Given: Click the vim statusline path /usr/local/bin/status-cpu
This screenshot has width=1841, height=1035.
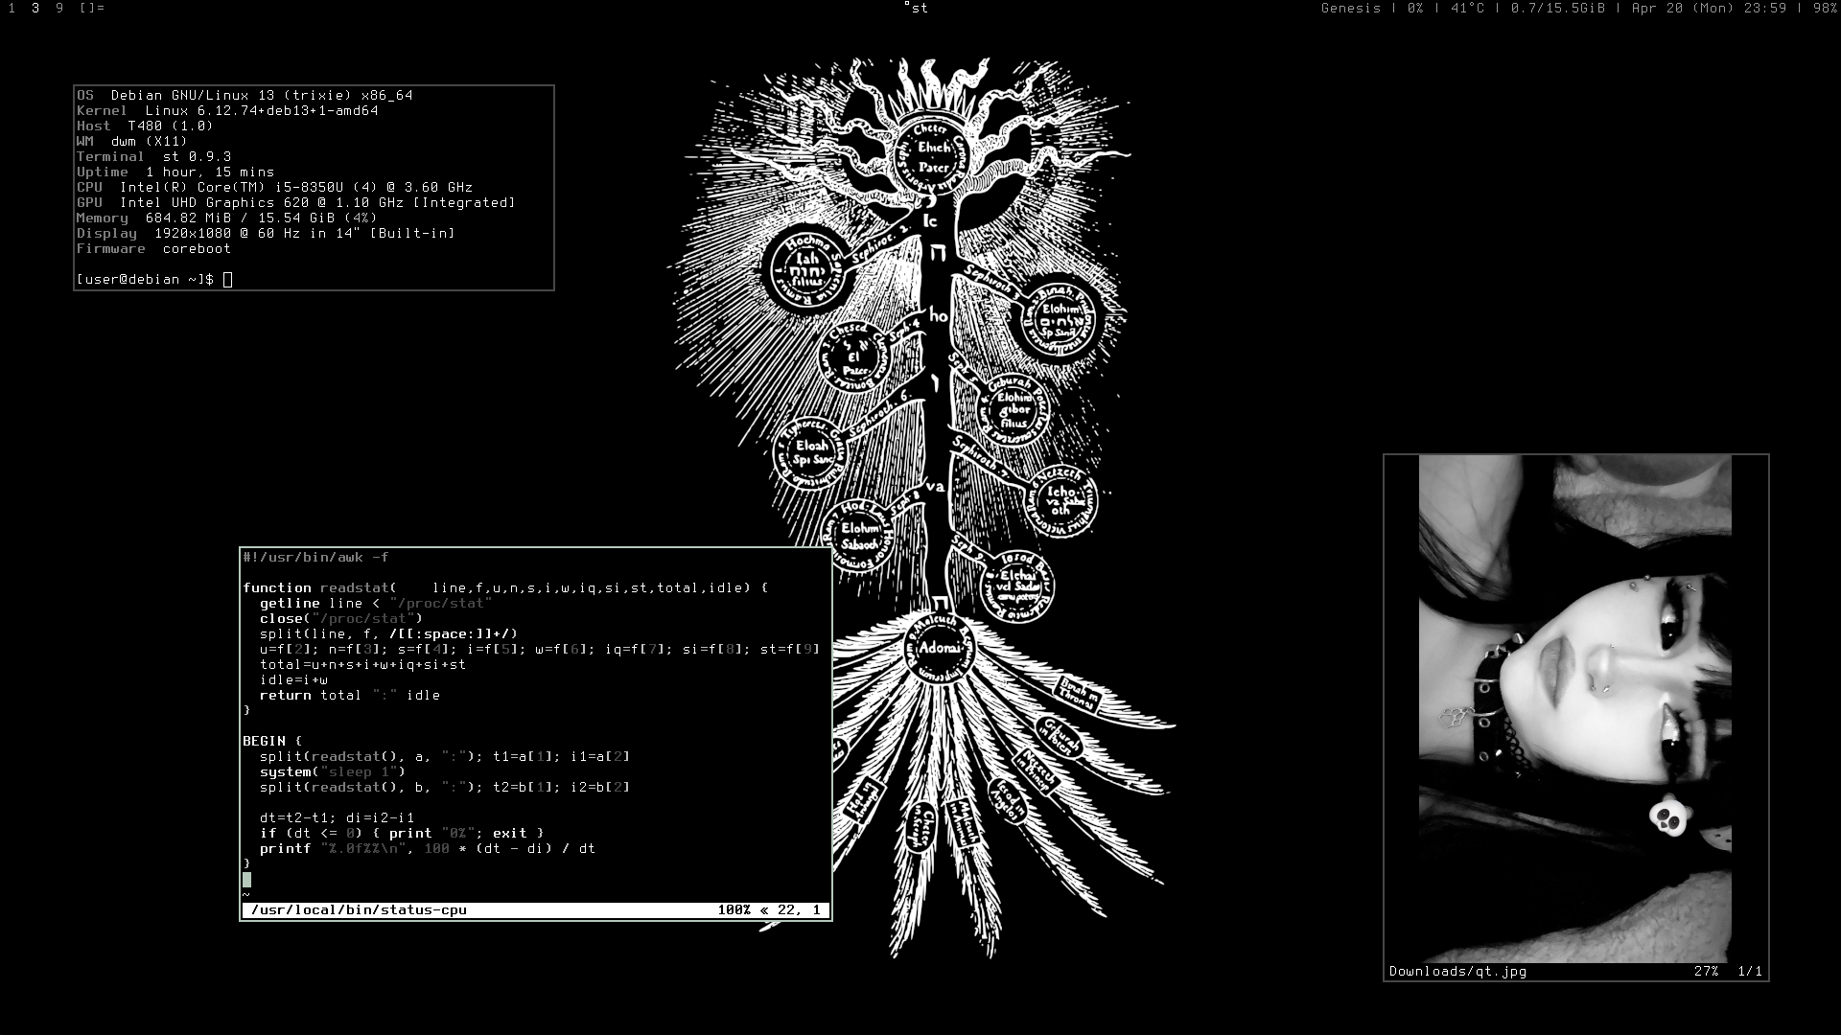Looking at the screenshot, I should pos(359,910).
